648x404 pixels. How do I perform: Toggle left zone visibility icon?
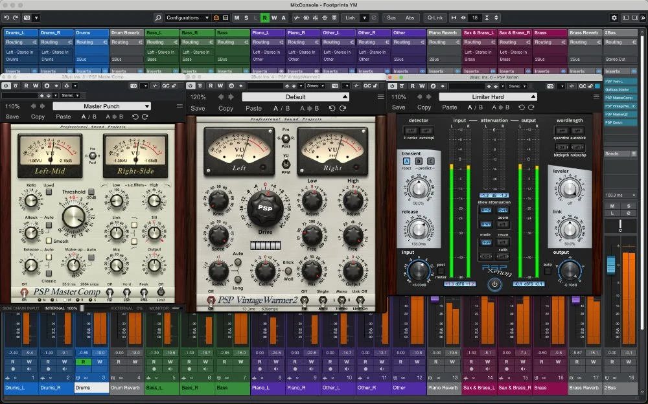(x=625, y=17)
